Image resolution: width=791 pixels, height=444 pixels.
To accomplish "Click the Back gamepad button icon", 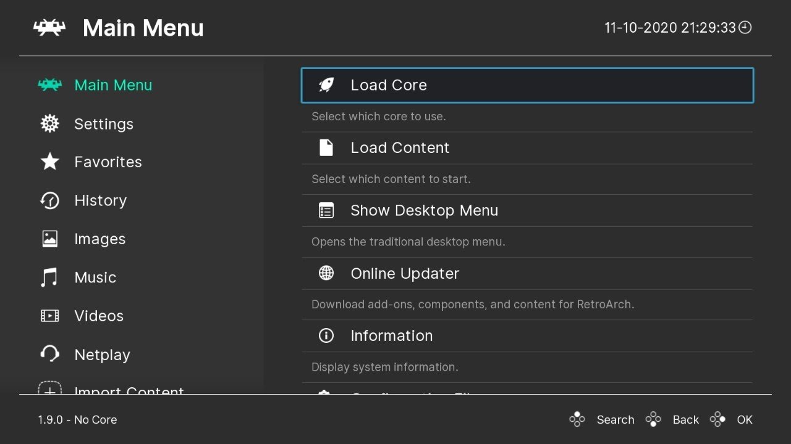I will 653,419.
